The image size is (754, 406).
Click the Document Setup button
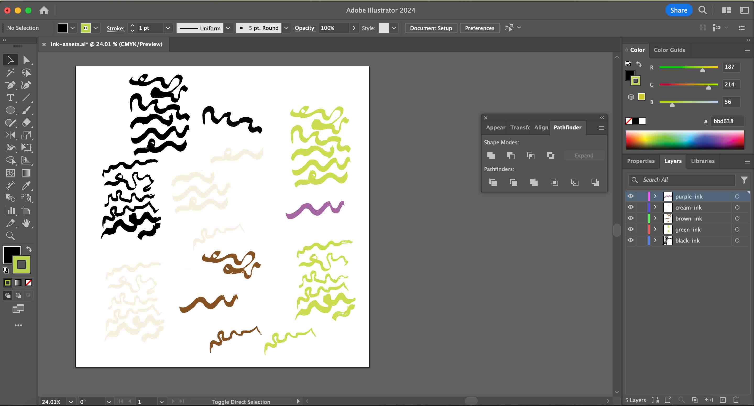[x=431, y=28]
